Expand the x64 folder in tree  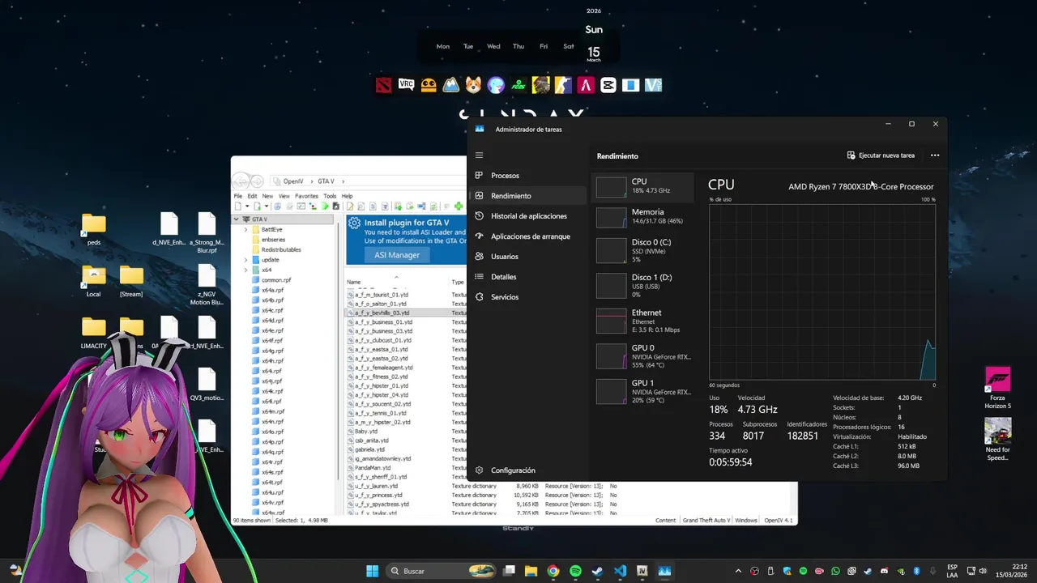[x=245, y=270]
